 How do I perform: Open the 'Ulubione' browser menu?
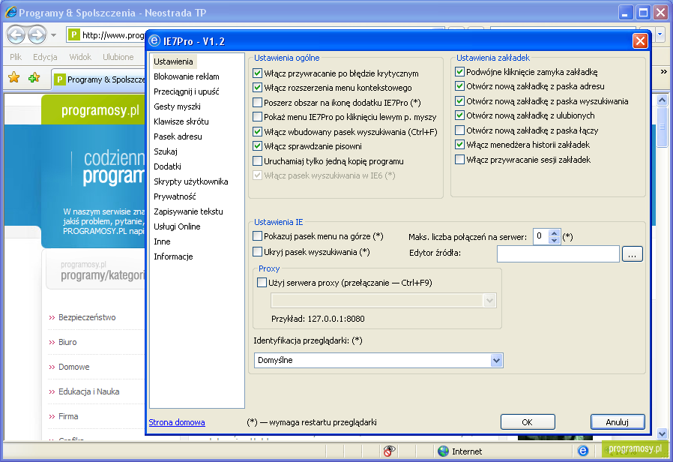point(118,57)
